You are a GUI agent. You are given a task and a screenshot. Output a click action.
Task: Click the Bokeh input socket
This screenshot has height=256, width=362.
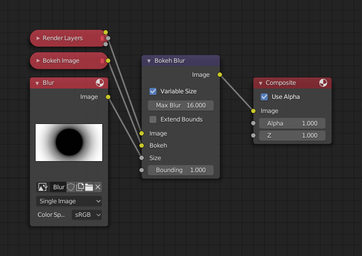pyautogui.click(x=141, y=146)
